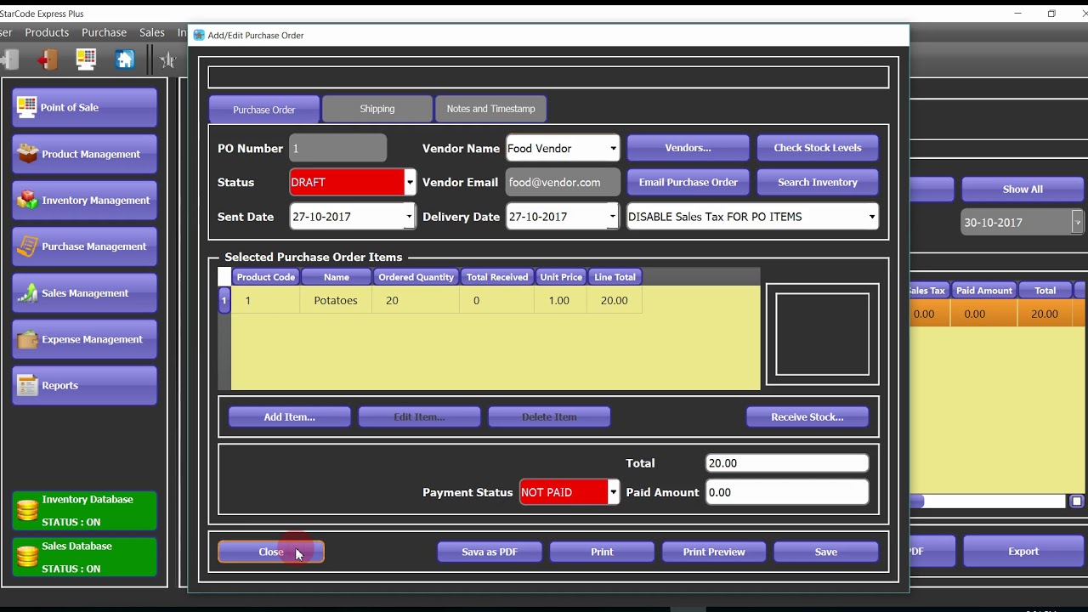The height and width of the screenshot is (612, 1088).
Task: Expand the DISABLE Sales Tax dropdown
Action: coord(871,217)
